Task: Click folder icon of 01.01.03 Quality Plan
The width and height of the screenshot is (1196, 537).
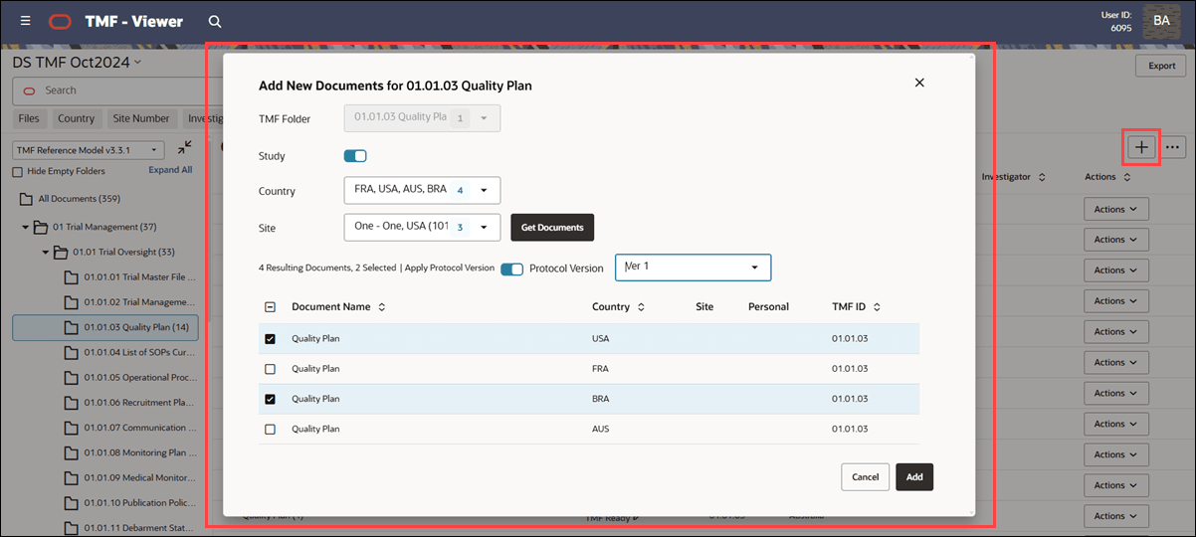Action: tap(72, 327)
